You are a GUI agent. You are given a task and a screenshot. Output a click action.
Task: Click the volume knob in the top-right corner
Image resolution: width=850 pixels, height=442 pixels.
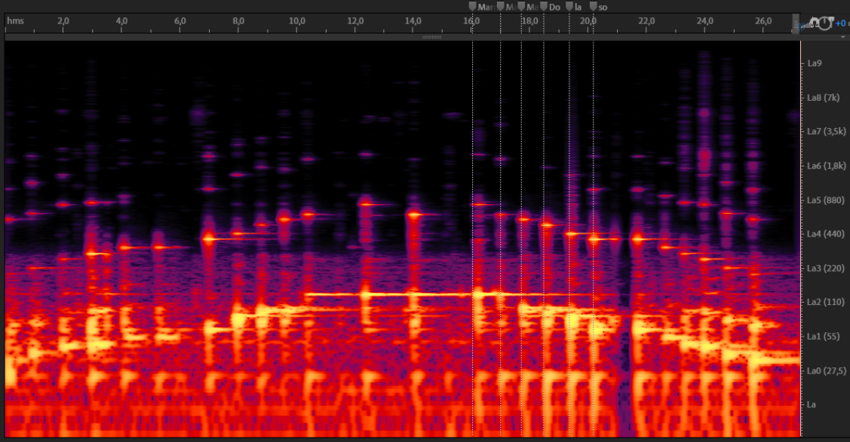click(824, 23)
